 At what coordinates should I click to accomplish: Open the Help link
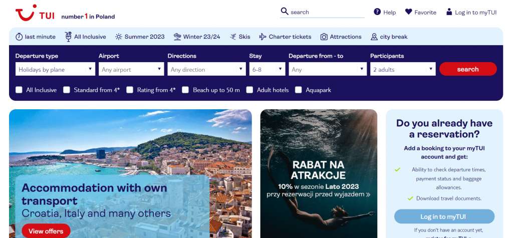(385, 12)
